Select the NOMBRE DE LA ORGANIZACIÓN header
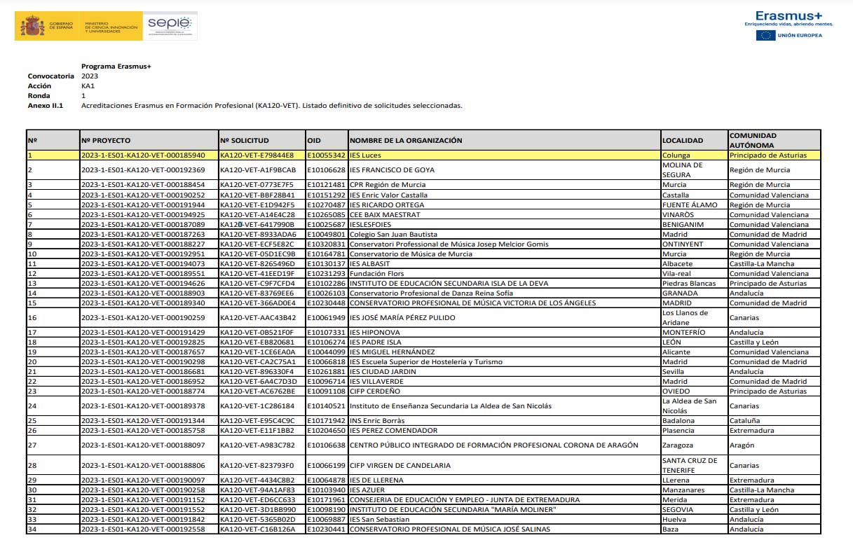This screenshot has width=853, height=554. click(x=406, y=140)
